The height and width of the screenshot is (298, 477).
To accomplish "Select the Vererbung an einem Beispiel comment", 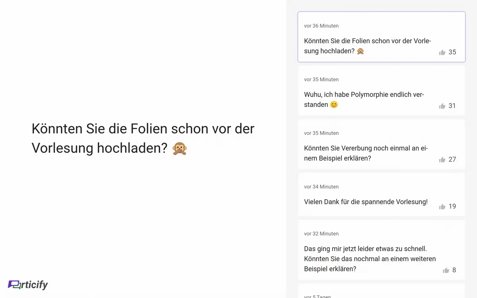I will (366, 153).
